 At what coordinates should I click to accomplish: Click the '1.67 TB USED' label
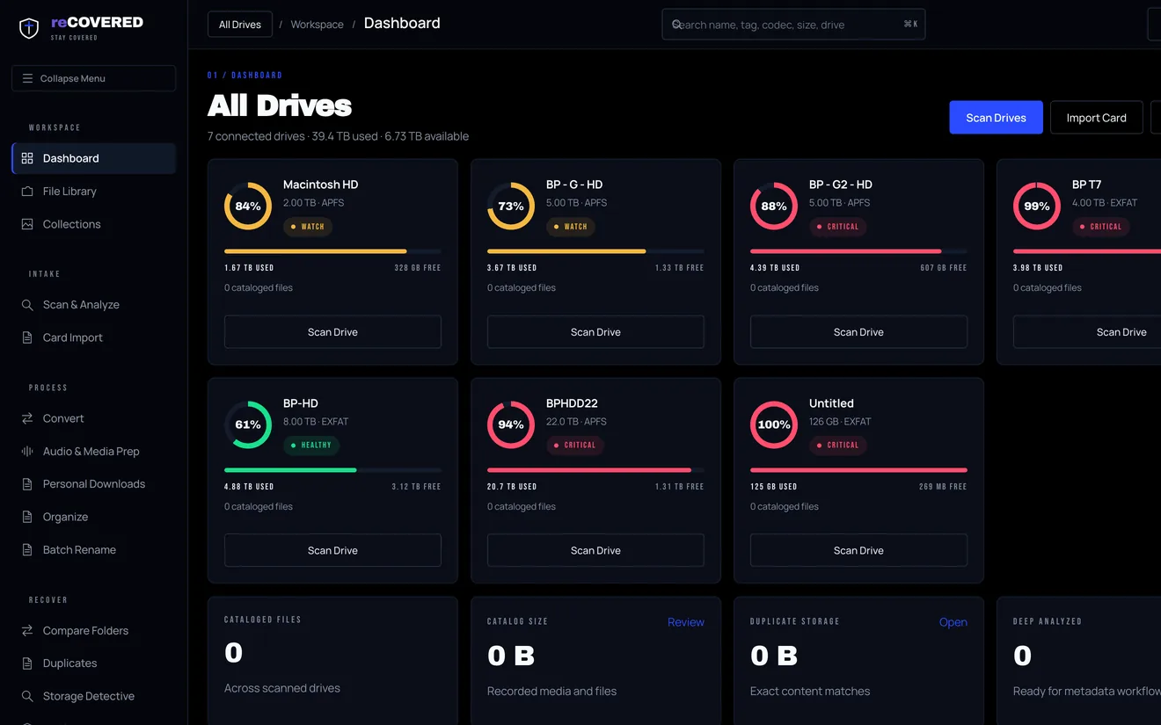tap(249, 268)
